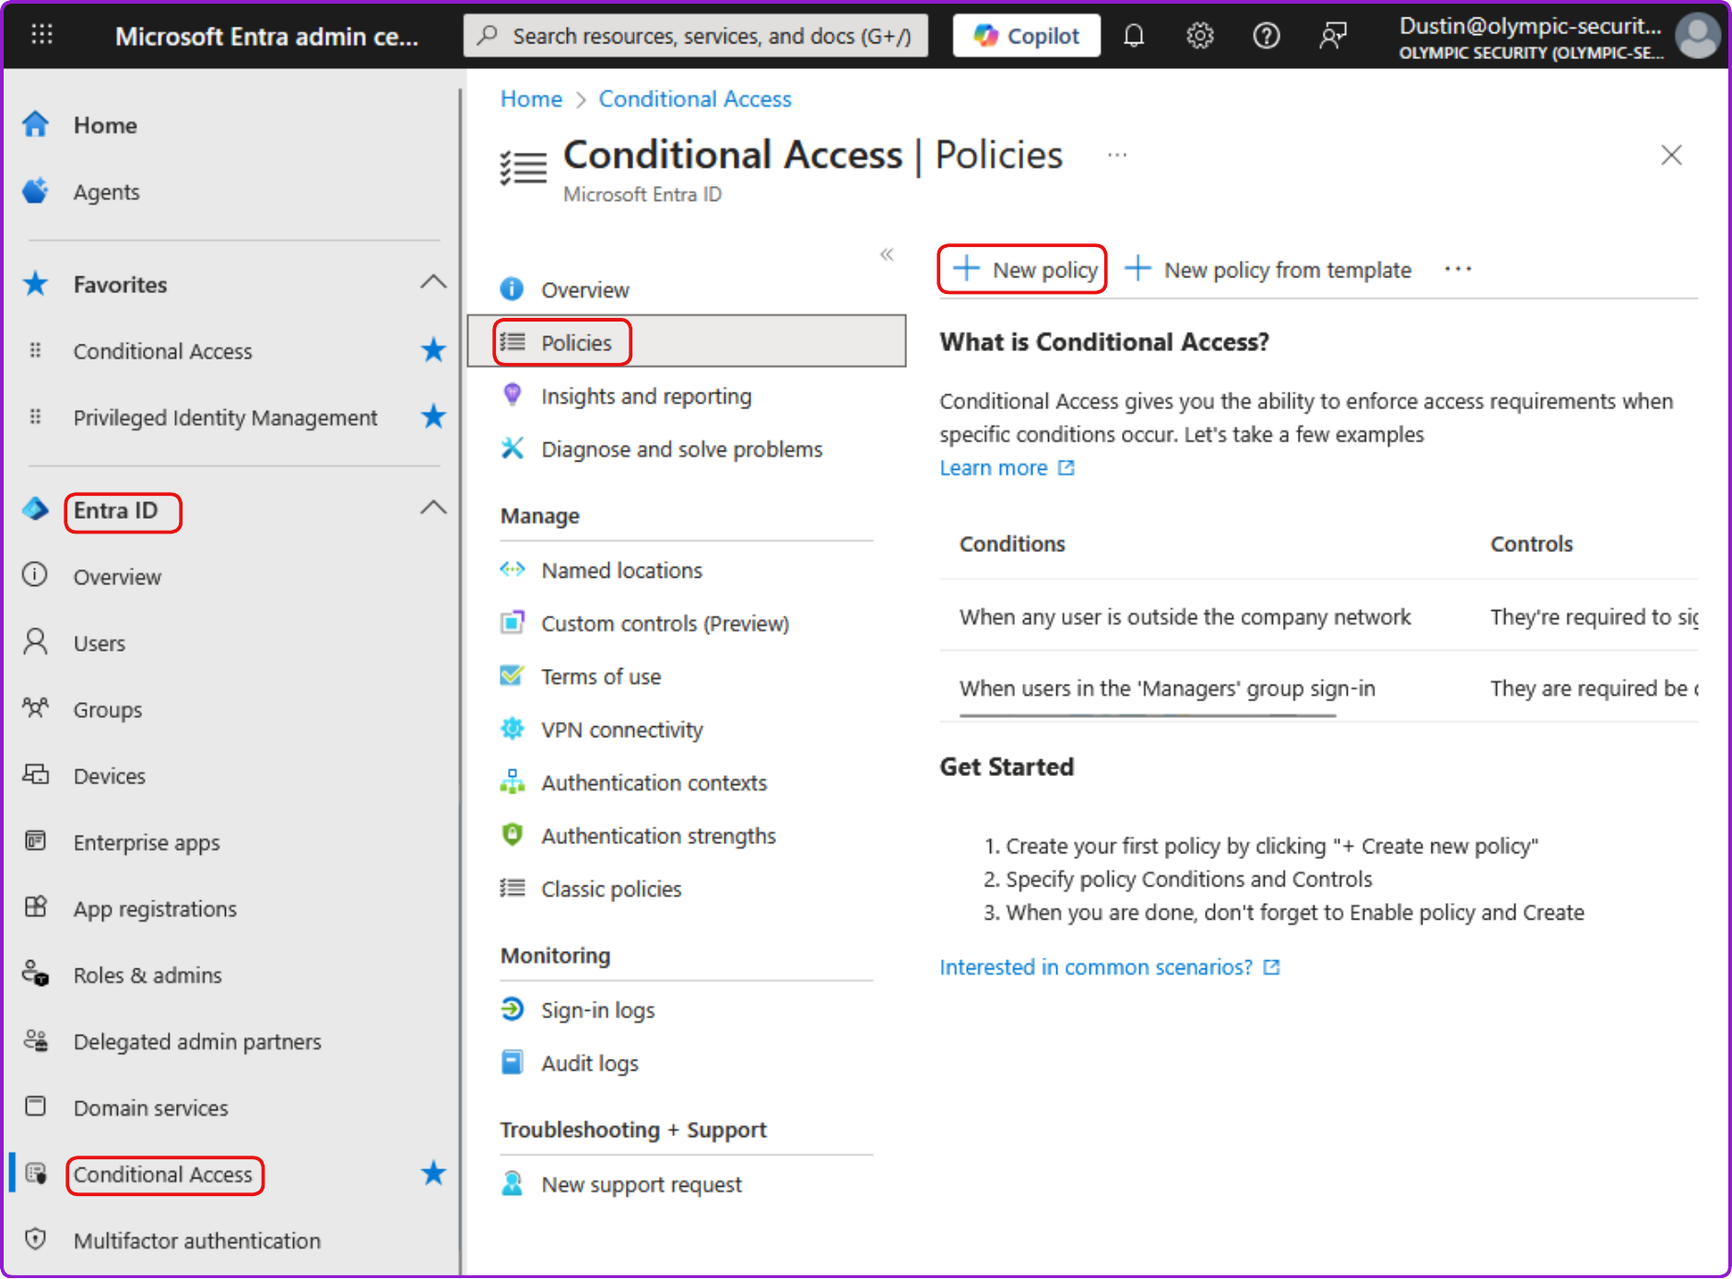This screenshot has height=1279, width=1732.
Task: Select Named locations in Manage menu
Action: 621,570
